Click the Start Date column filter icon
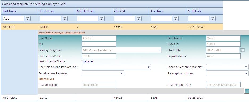This screenshot has height=103, width=249. 213,19
